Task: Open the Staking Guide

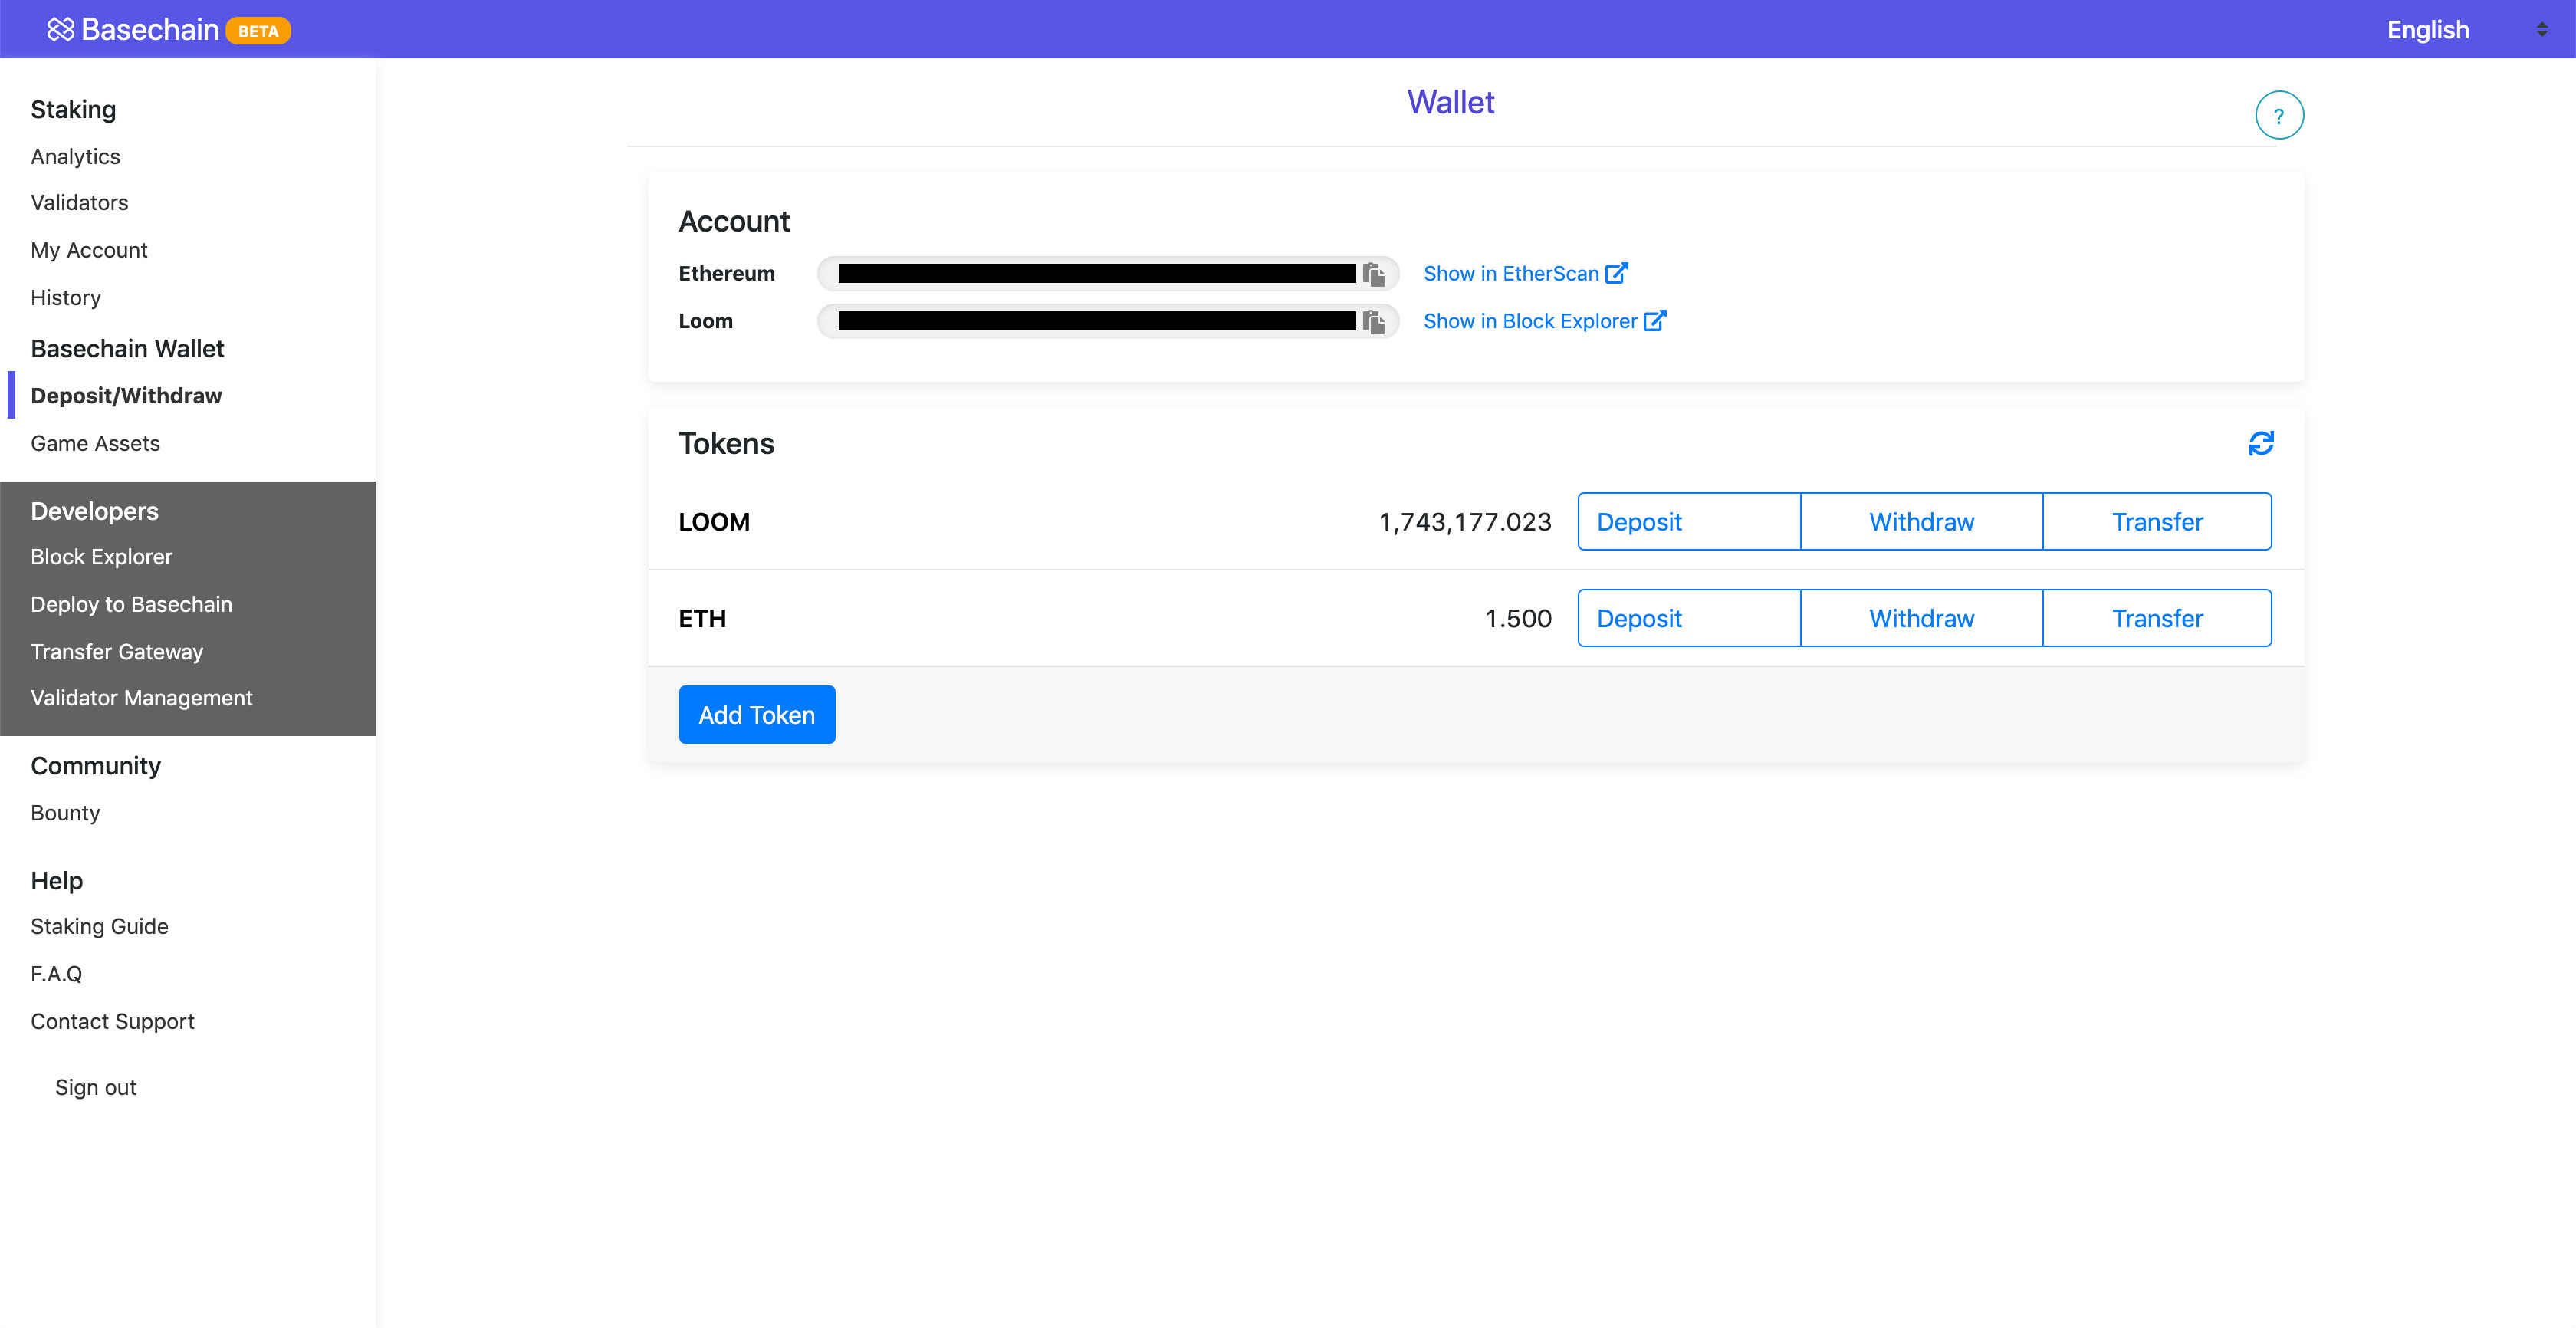Action: click(99, 926)
